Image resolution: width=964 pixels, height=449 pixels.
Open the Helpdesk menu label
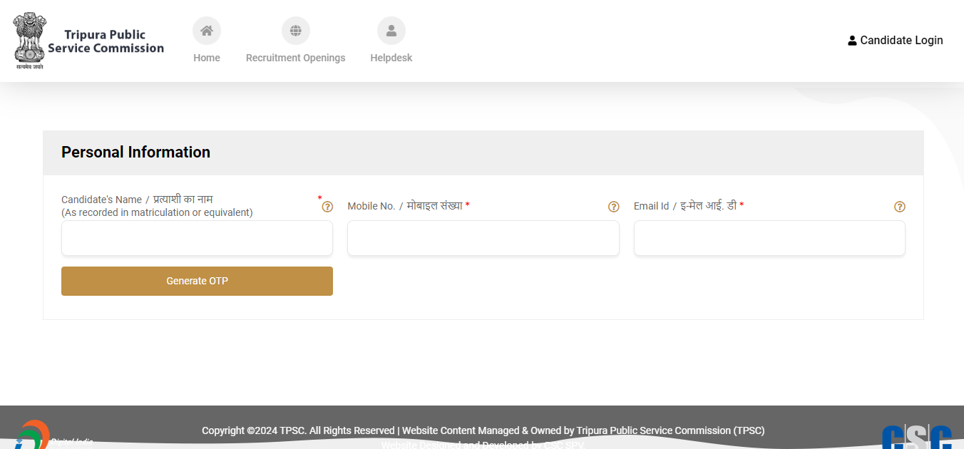coord(391,58)
